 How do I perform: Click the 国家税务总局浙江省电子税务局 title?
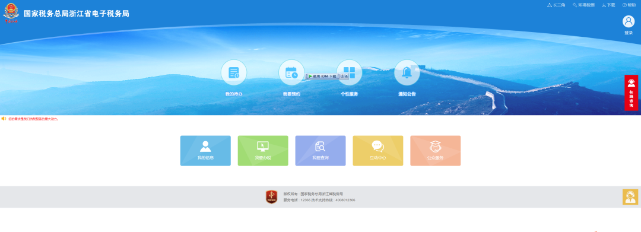click(77, 14)
